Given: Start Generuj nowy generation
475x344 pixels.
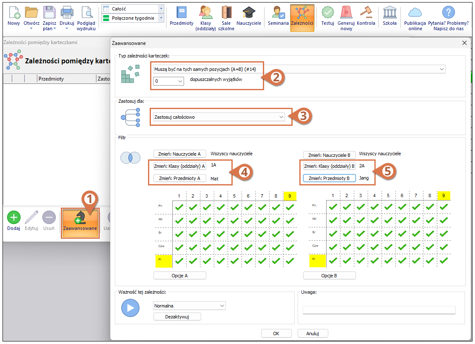Looking at the screenshot, I should coord(346,18).
